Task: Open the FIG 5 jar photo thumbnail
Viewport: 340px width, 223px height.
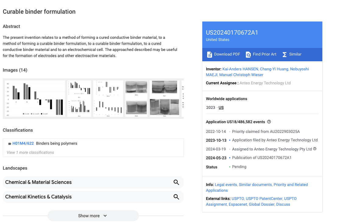Action: tap(136, 88)
